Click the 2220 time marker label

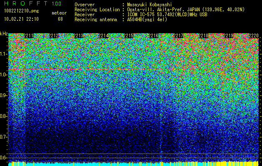point(254,36)
